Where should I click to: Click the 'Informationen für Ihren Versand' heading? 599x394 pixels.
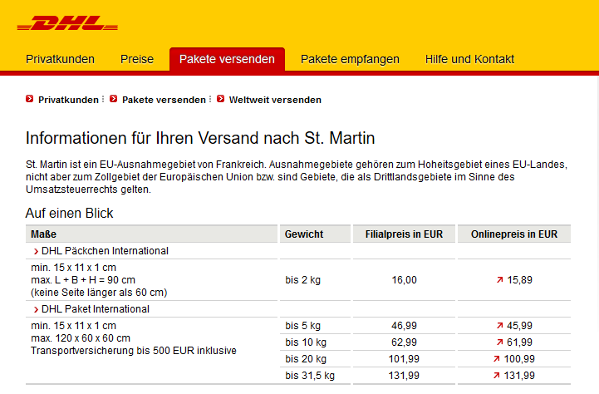(x=199, y=138)
